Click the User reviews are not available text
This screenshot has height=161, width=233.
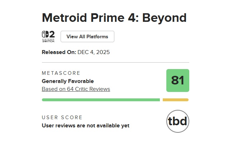click(x=86, y=126)
